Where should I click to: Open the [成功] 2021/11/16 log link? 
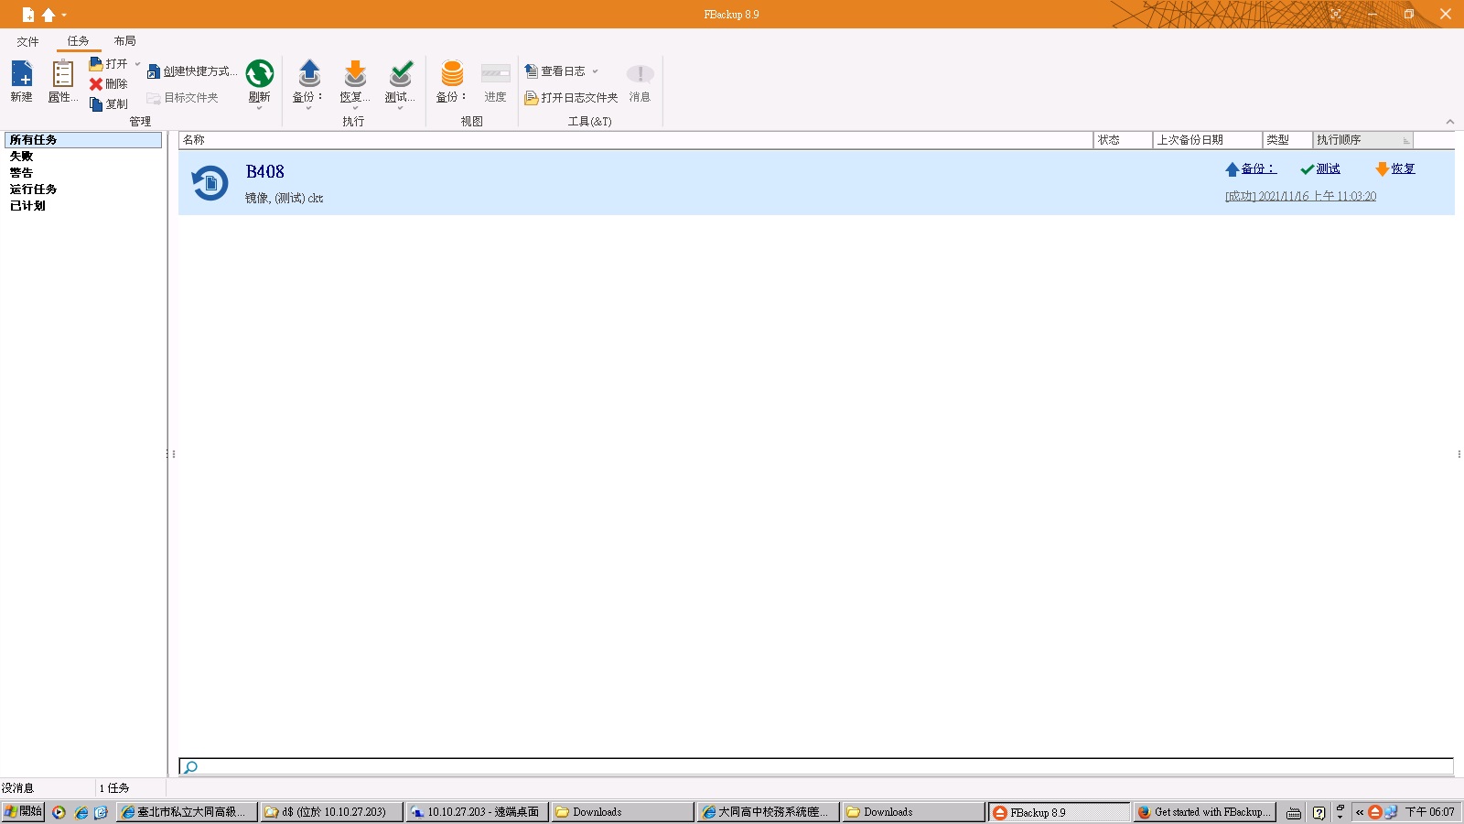pyautogui.click(x=1300, y=197)
